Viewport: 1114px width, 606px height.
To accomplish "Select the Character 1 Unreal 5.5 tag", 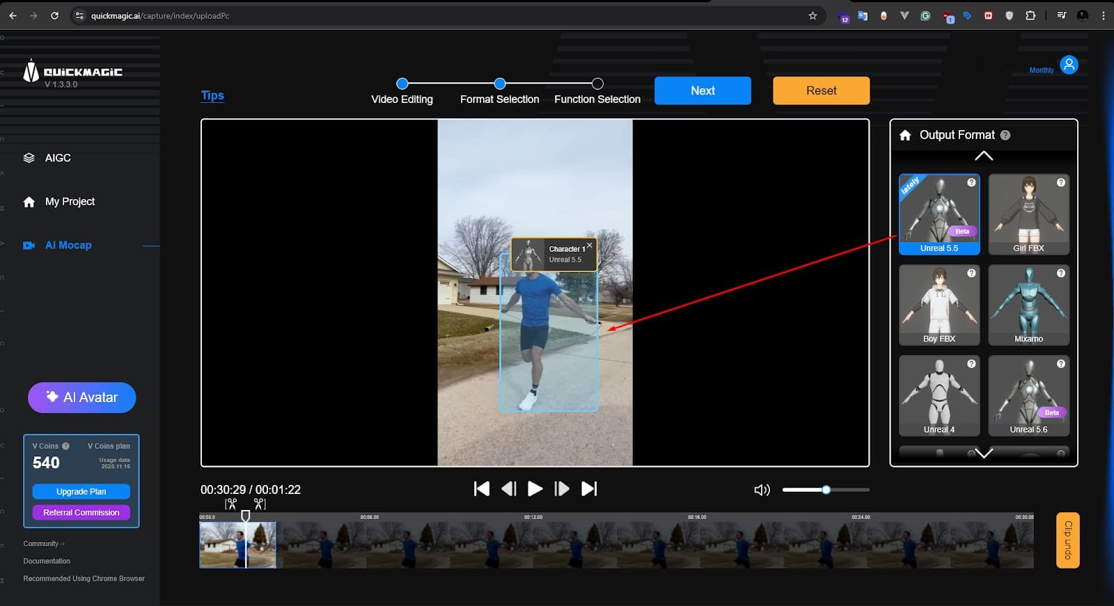I will (554, 254).
